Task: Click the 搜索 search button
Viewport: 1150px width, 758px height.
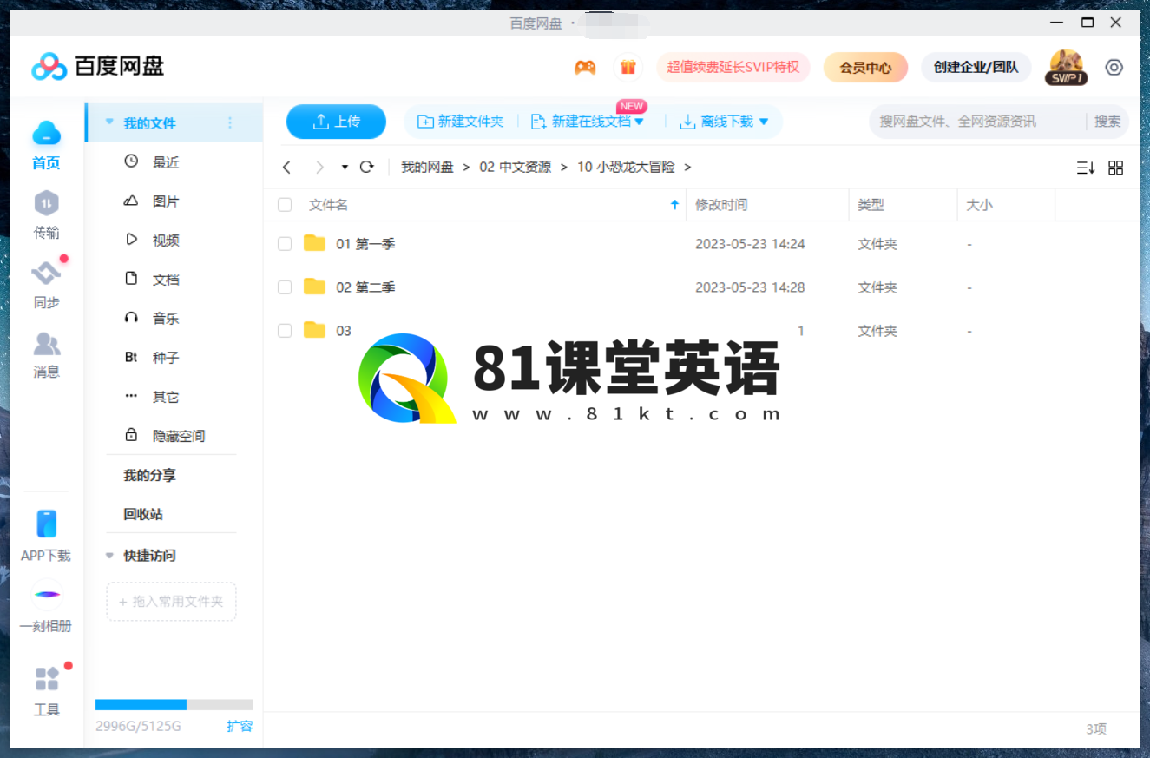Action: [x=1107, y=122]
